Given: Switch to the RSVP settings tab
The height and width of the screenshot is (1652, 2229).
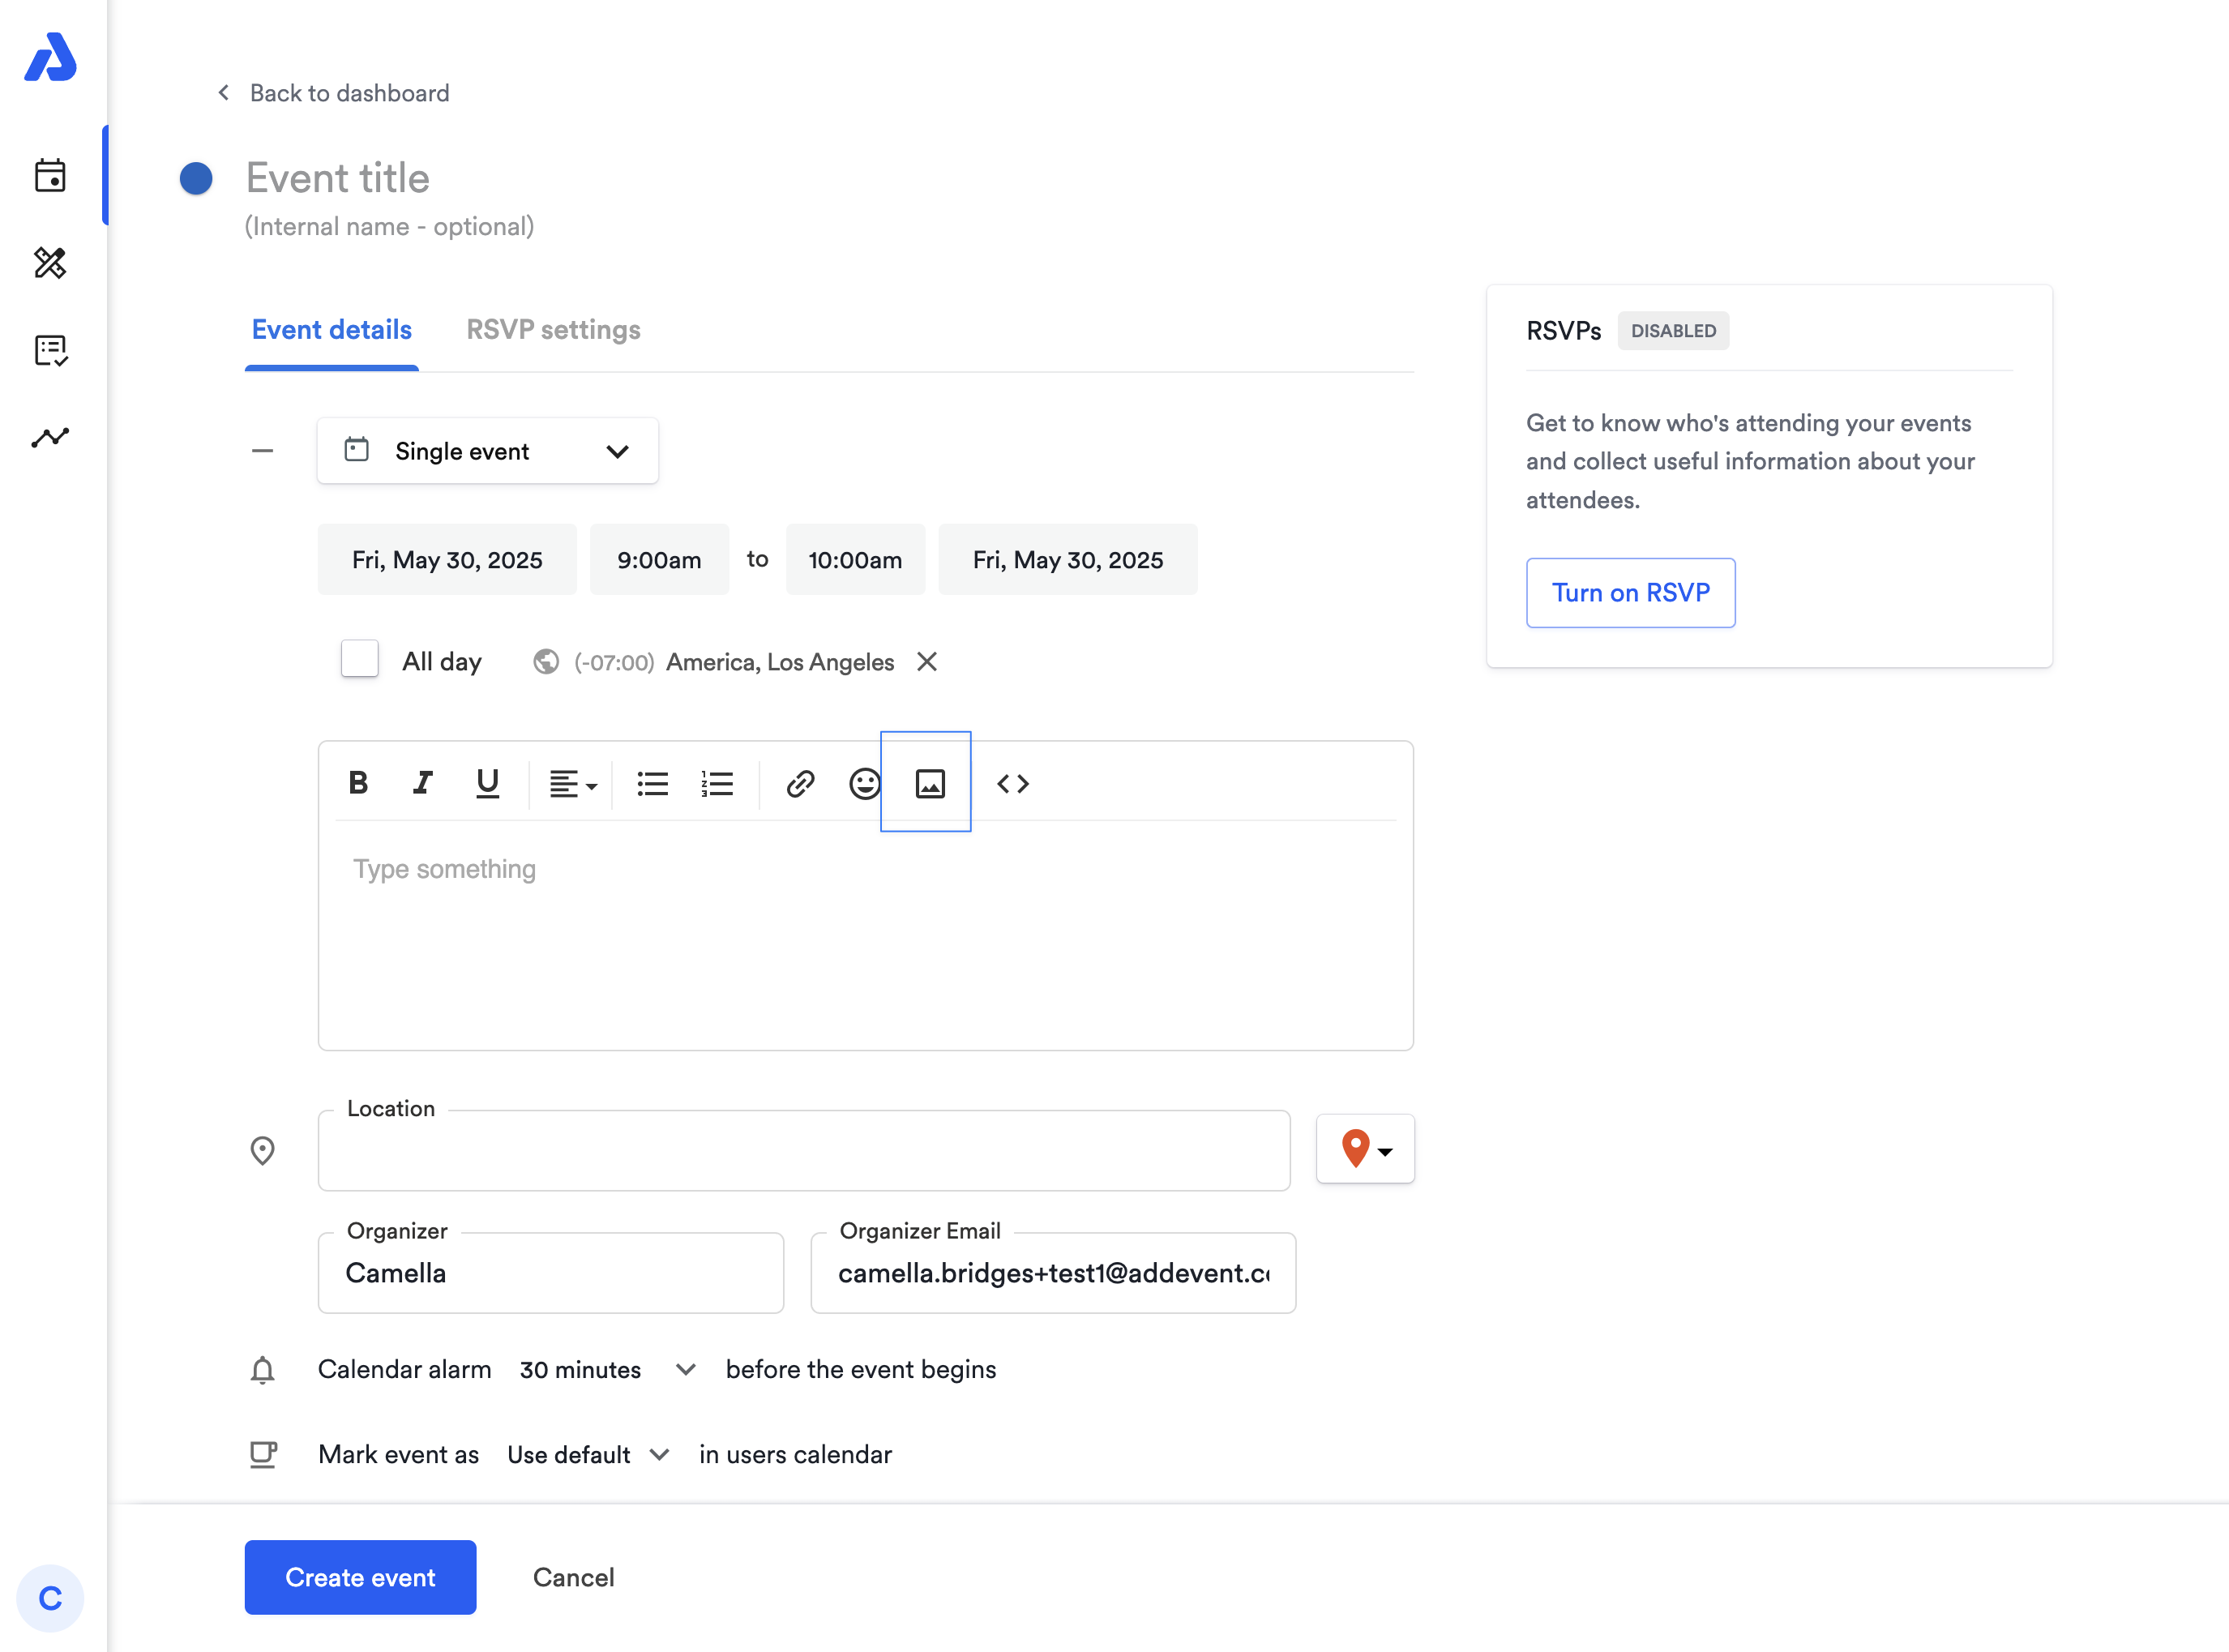Looking at the screenshot, I should 553,330.
